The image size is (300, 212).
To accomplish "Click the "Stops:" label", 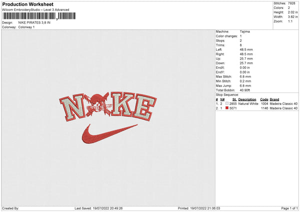I will click(220, 41).
